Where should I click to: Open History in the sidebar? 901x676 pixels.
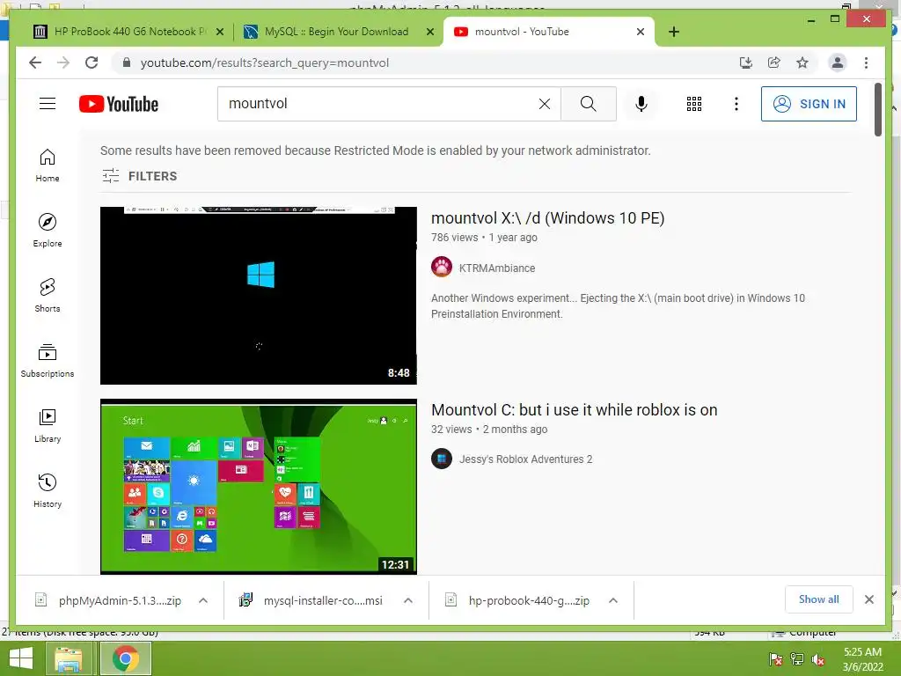pyautogui.click(x=48, y=490)
